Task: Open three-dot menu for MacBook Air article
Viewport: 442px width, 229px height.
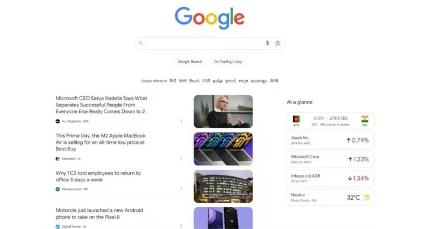Action: coord(181,158)
